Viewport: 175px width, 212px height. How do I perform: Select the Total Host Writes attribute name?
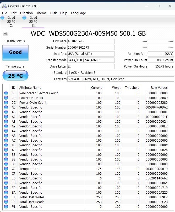(32, 197)
